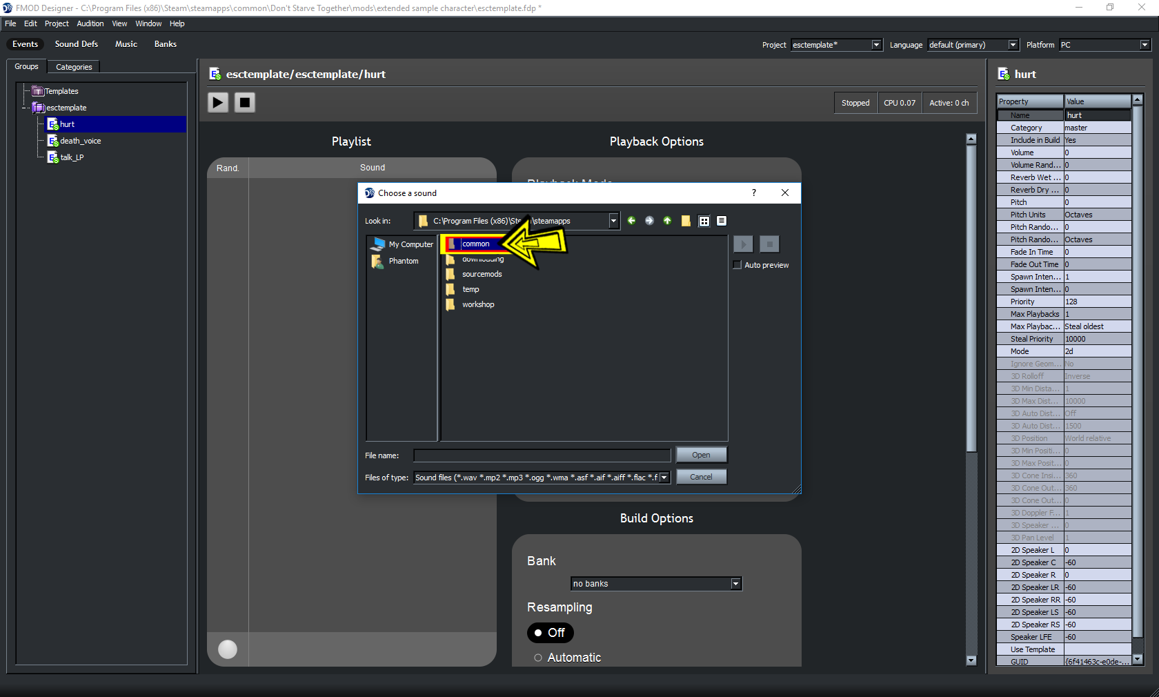Expand the Look in path dropdown
The height and width of the screenshot is (697, 1159).
point(613,221)
